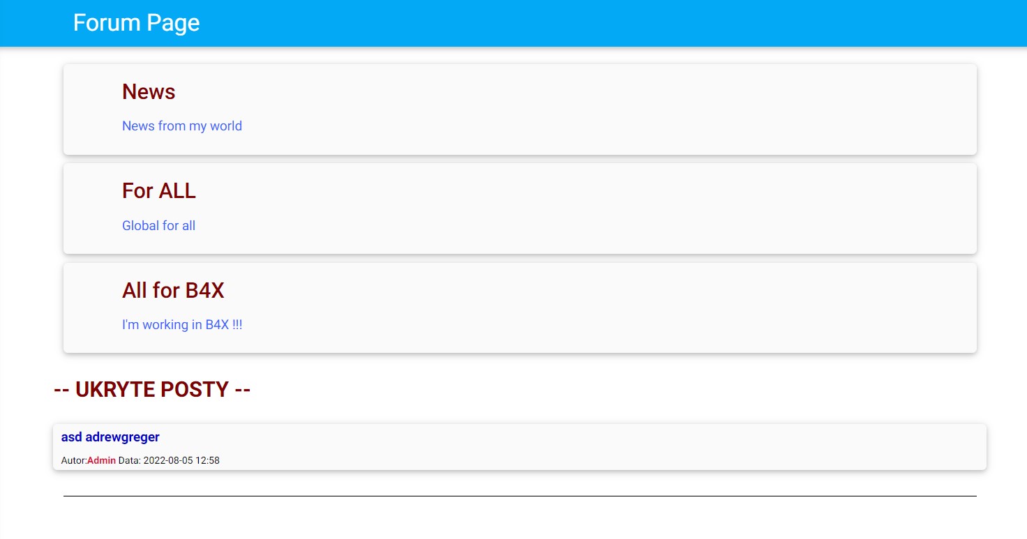Click the Admin author name
This screenshot has height=539, width=1027.
[101, 460]
